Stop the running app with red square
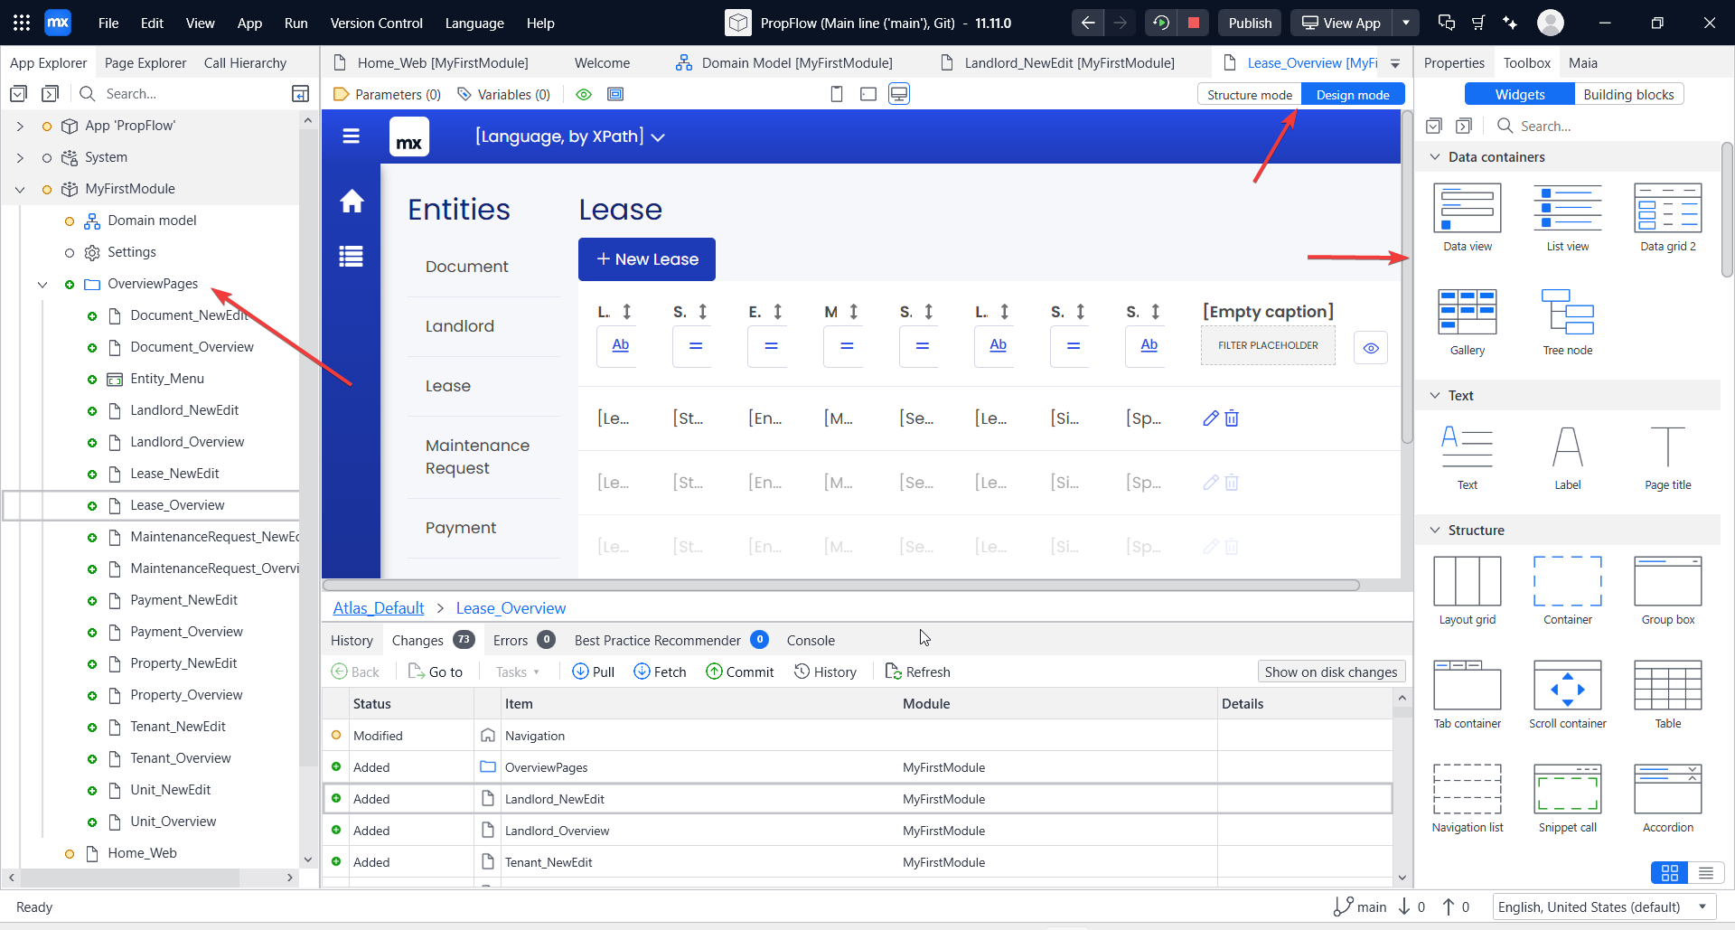This screenshot has width=1735, height=930. pyautogui.click(x=1194, y=23)
